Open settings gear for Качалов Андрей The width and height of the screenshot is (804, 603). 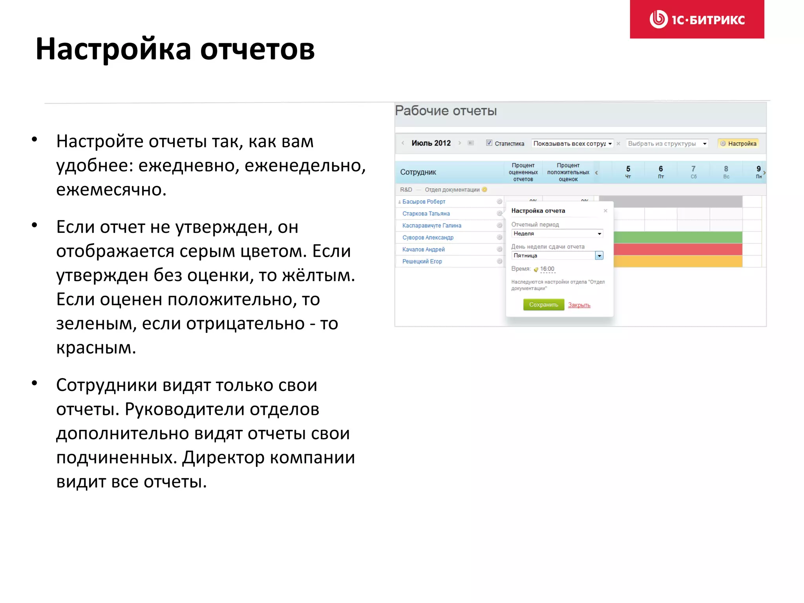click(x=499, y=249)
